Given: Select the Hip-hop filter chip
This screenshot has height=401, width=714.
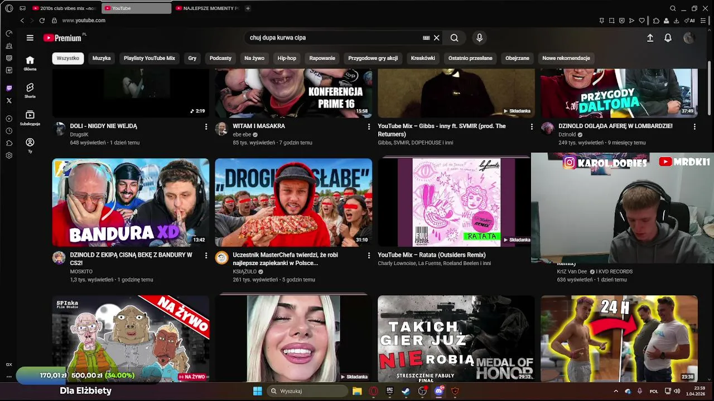Looking at the screenshot, I should [287, 58].
